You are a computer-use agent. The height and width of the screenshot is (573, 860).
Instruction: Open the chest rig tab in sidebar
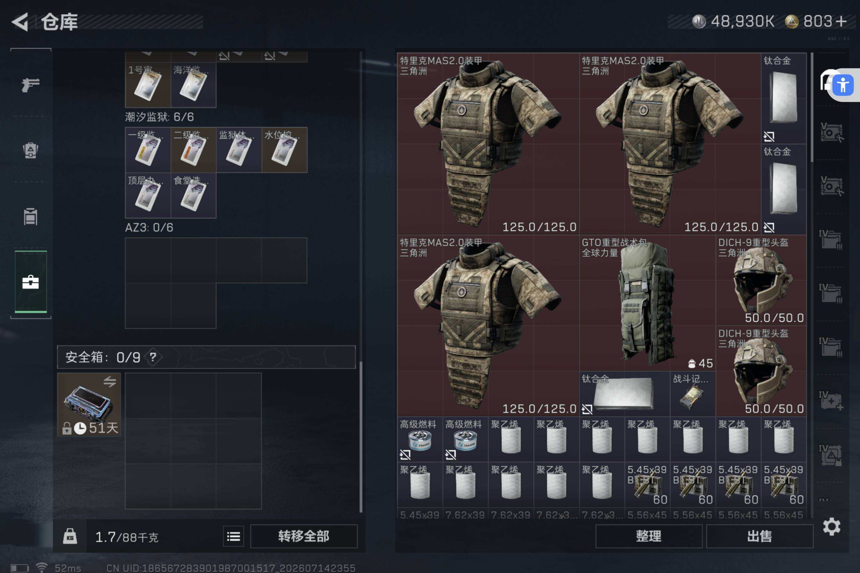click(31, 216)
